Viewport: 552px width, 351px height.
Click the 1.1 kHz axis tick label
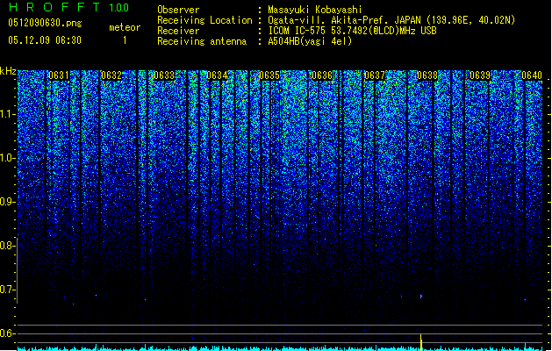pyautogui.click(x=7, y=114)
